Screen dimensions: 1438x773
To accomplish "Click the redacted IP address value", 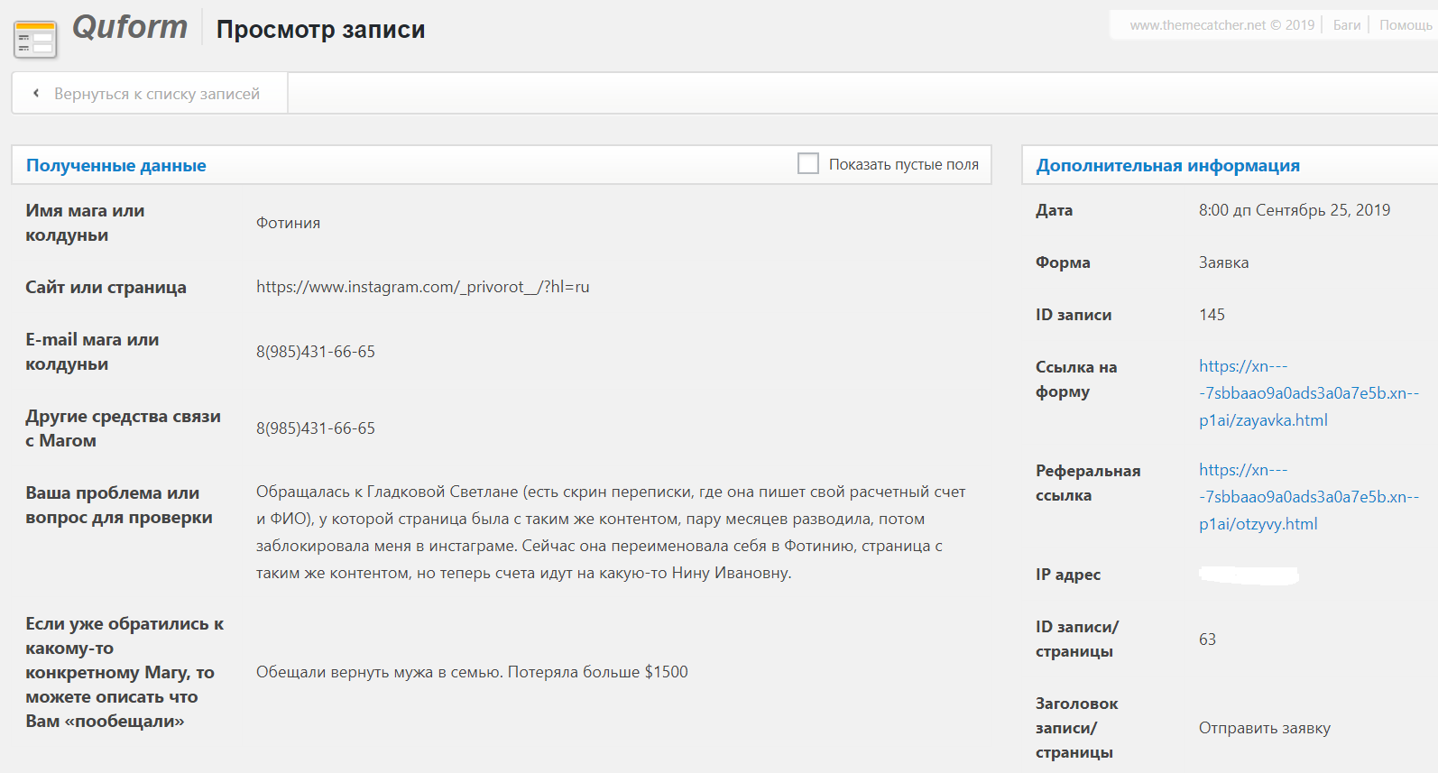I will point(1249,575).
